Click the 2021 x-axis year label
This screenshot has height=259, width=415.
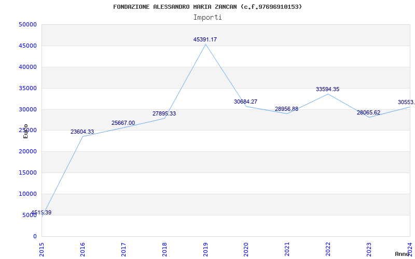tap(287, 249)
